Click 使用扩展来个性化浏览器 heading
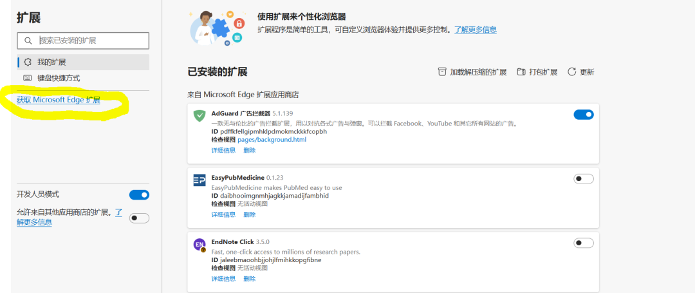This screenshot has width=695, height=293. (x=301, y=17)
